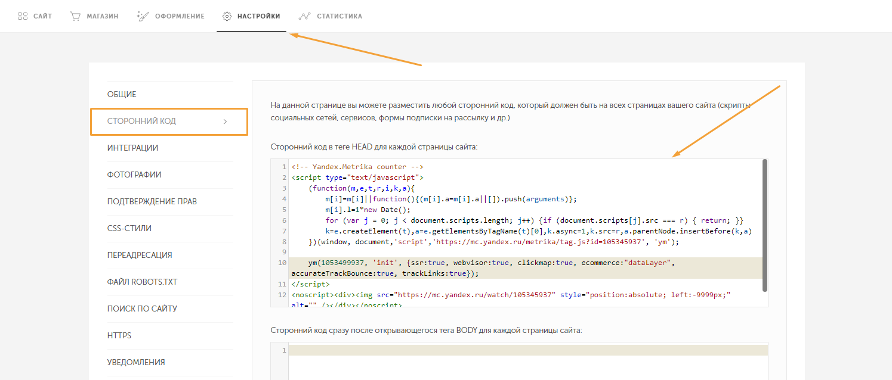Click the chart icon for СТАТИСТИКА
The width and height of the screenshot is (892, 380).
pos(304,16)
